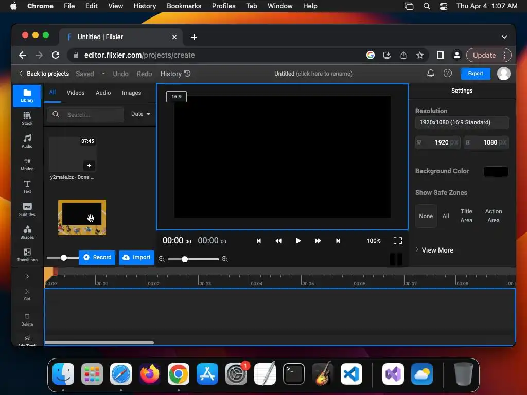Click the Delete trash tool
Screen dimensions: 527x395
(27, 319)
